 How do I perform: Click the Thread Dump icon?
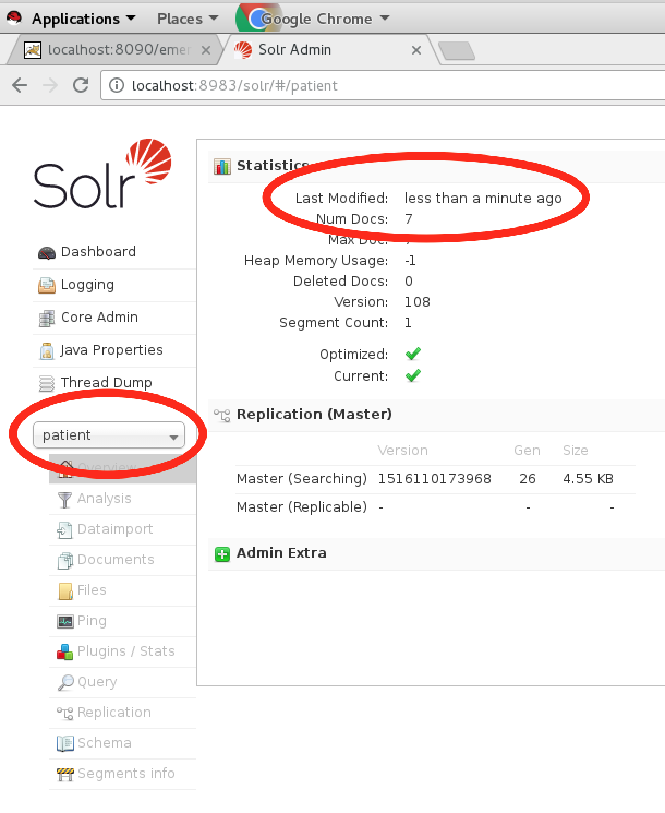click(x=47, y=384)
